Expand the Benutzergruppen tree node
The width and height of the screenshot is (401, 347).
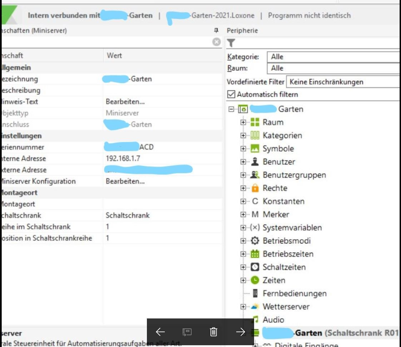243,175
